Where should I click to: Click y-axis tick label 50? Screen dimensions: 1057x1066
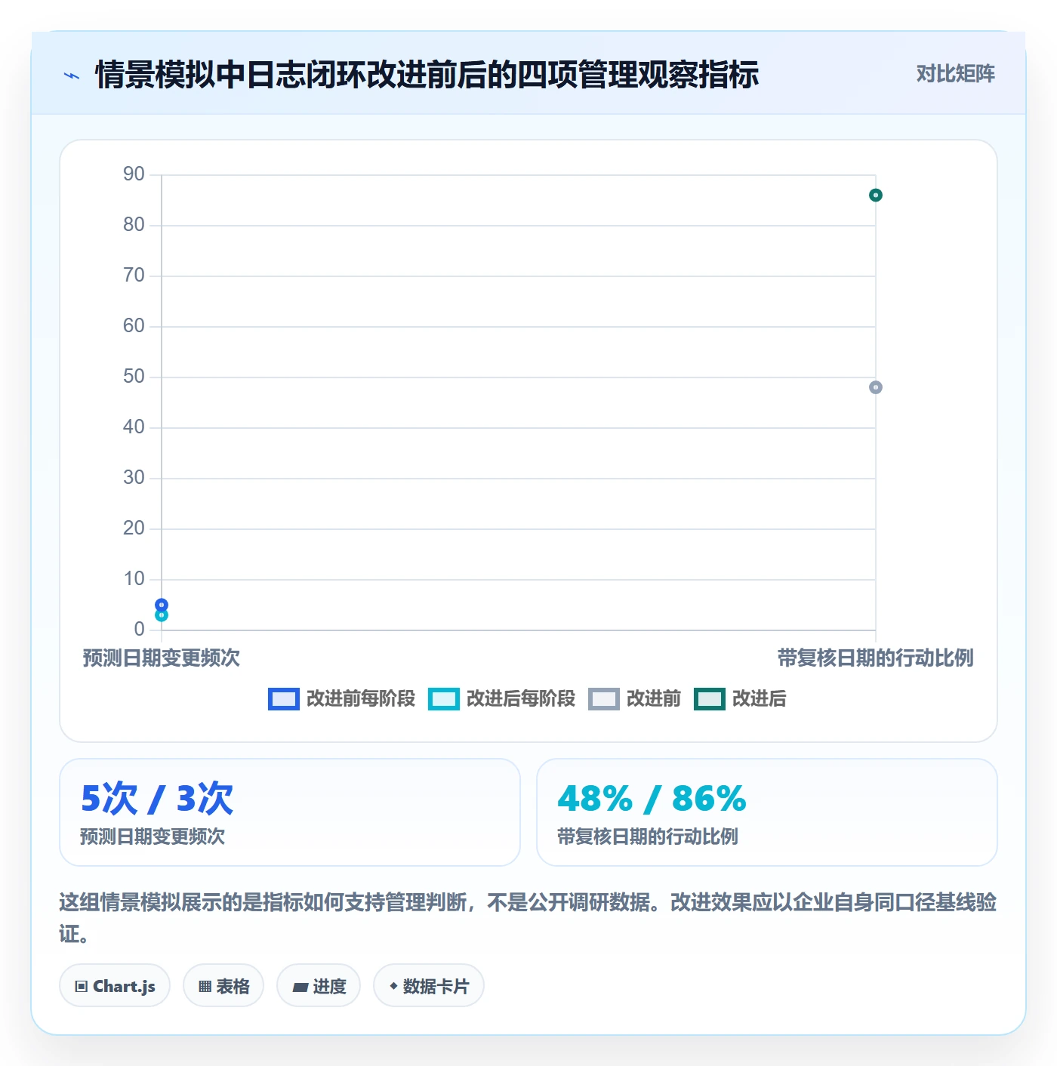click(134, 377)
